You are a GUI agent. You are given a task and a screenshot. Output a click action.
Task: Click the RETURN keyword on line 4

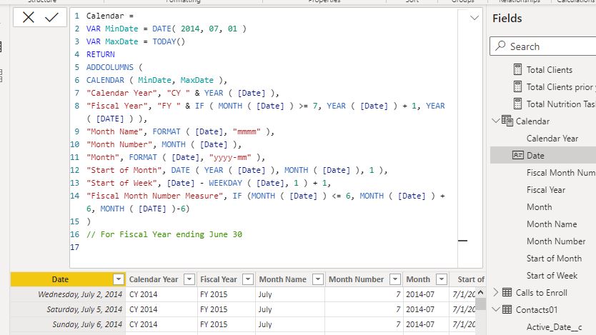tap(100, 54)
